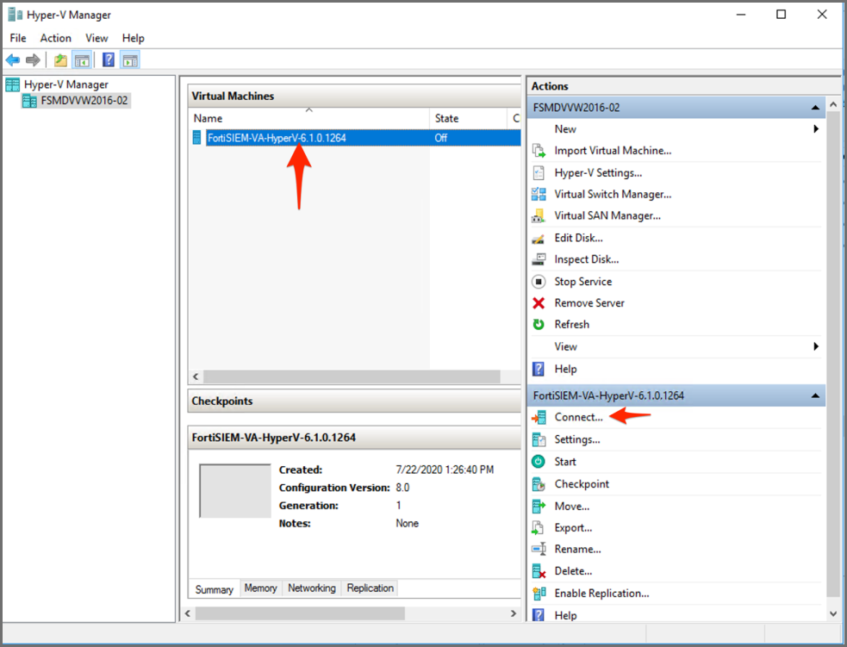The width and height of the screenshot is (847, 647).
Task: Click center pane bottom scroll left arrow
Action: coord(188,613)
